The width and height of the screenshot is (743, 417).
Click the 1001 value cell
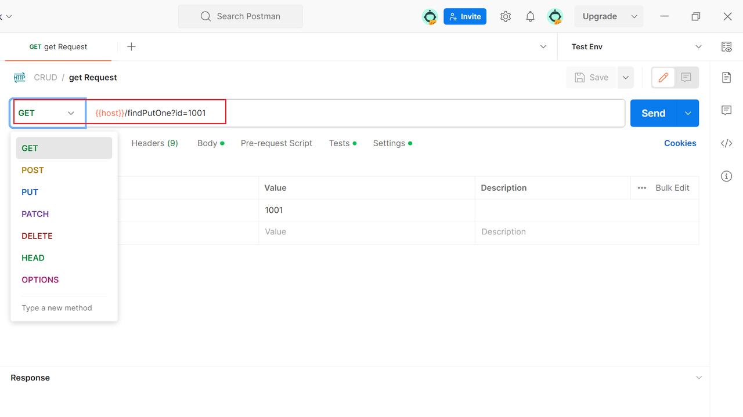[x=367, y=210]
